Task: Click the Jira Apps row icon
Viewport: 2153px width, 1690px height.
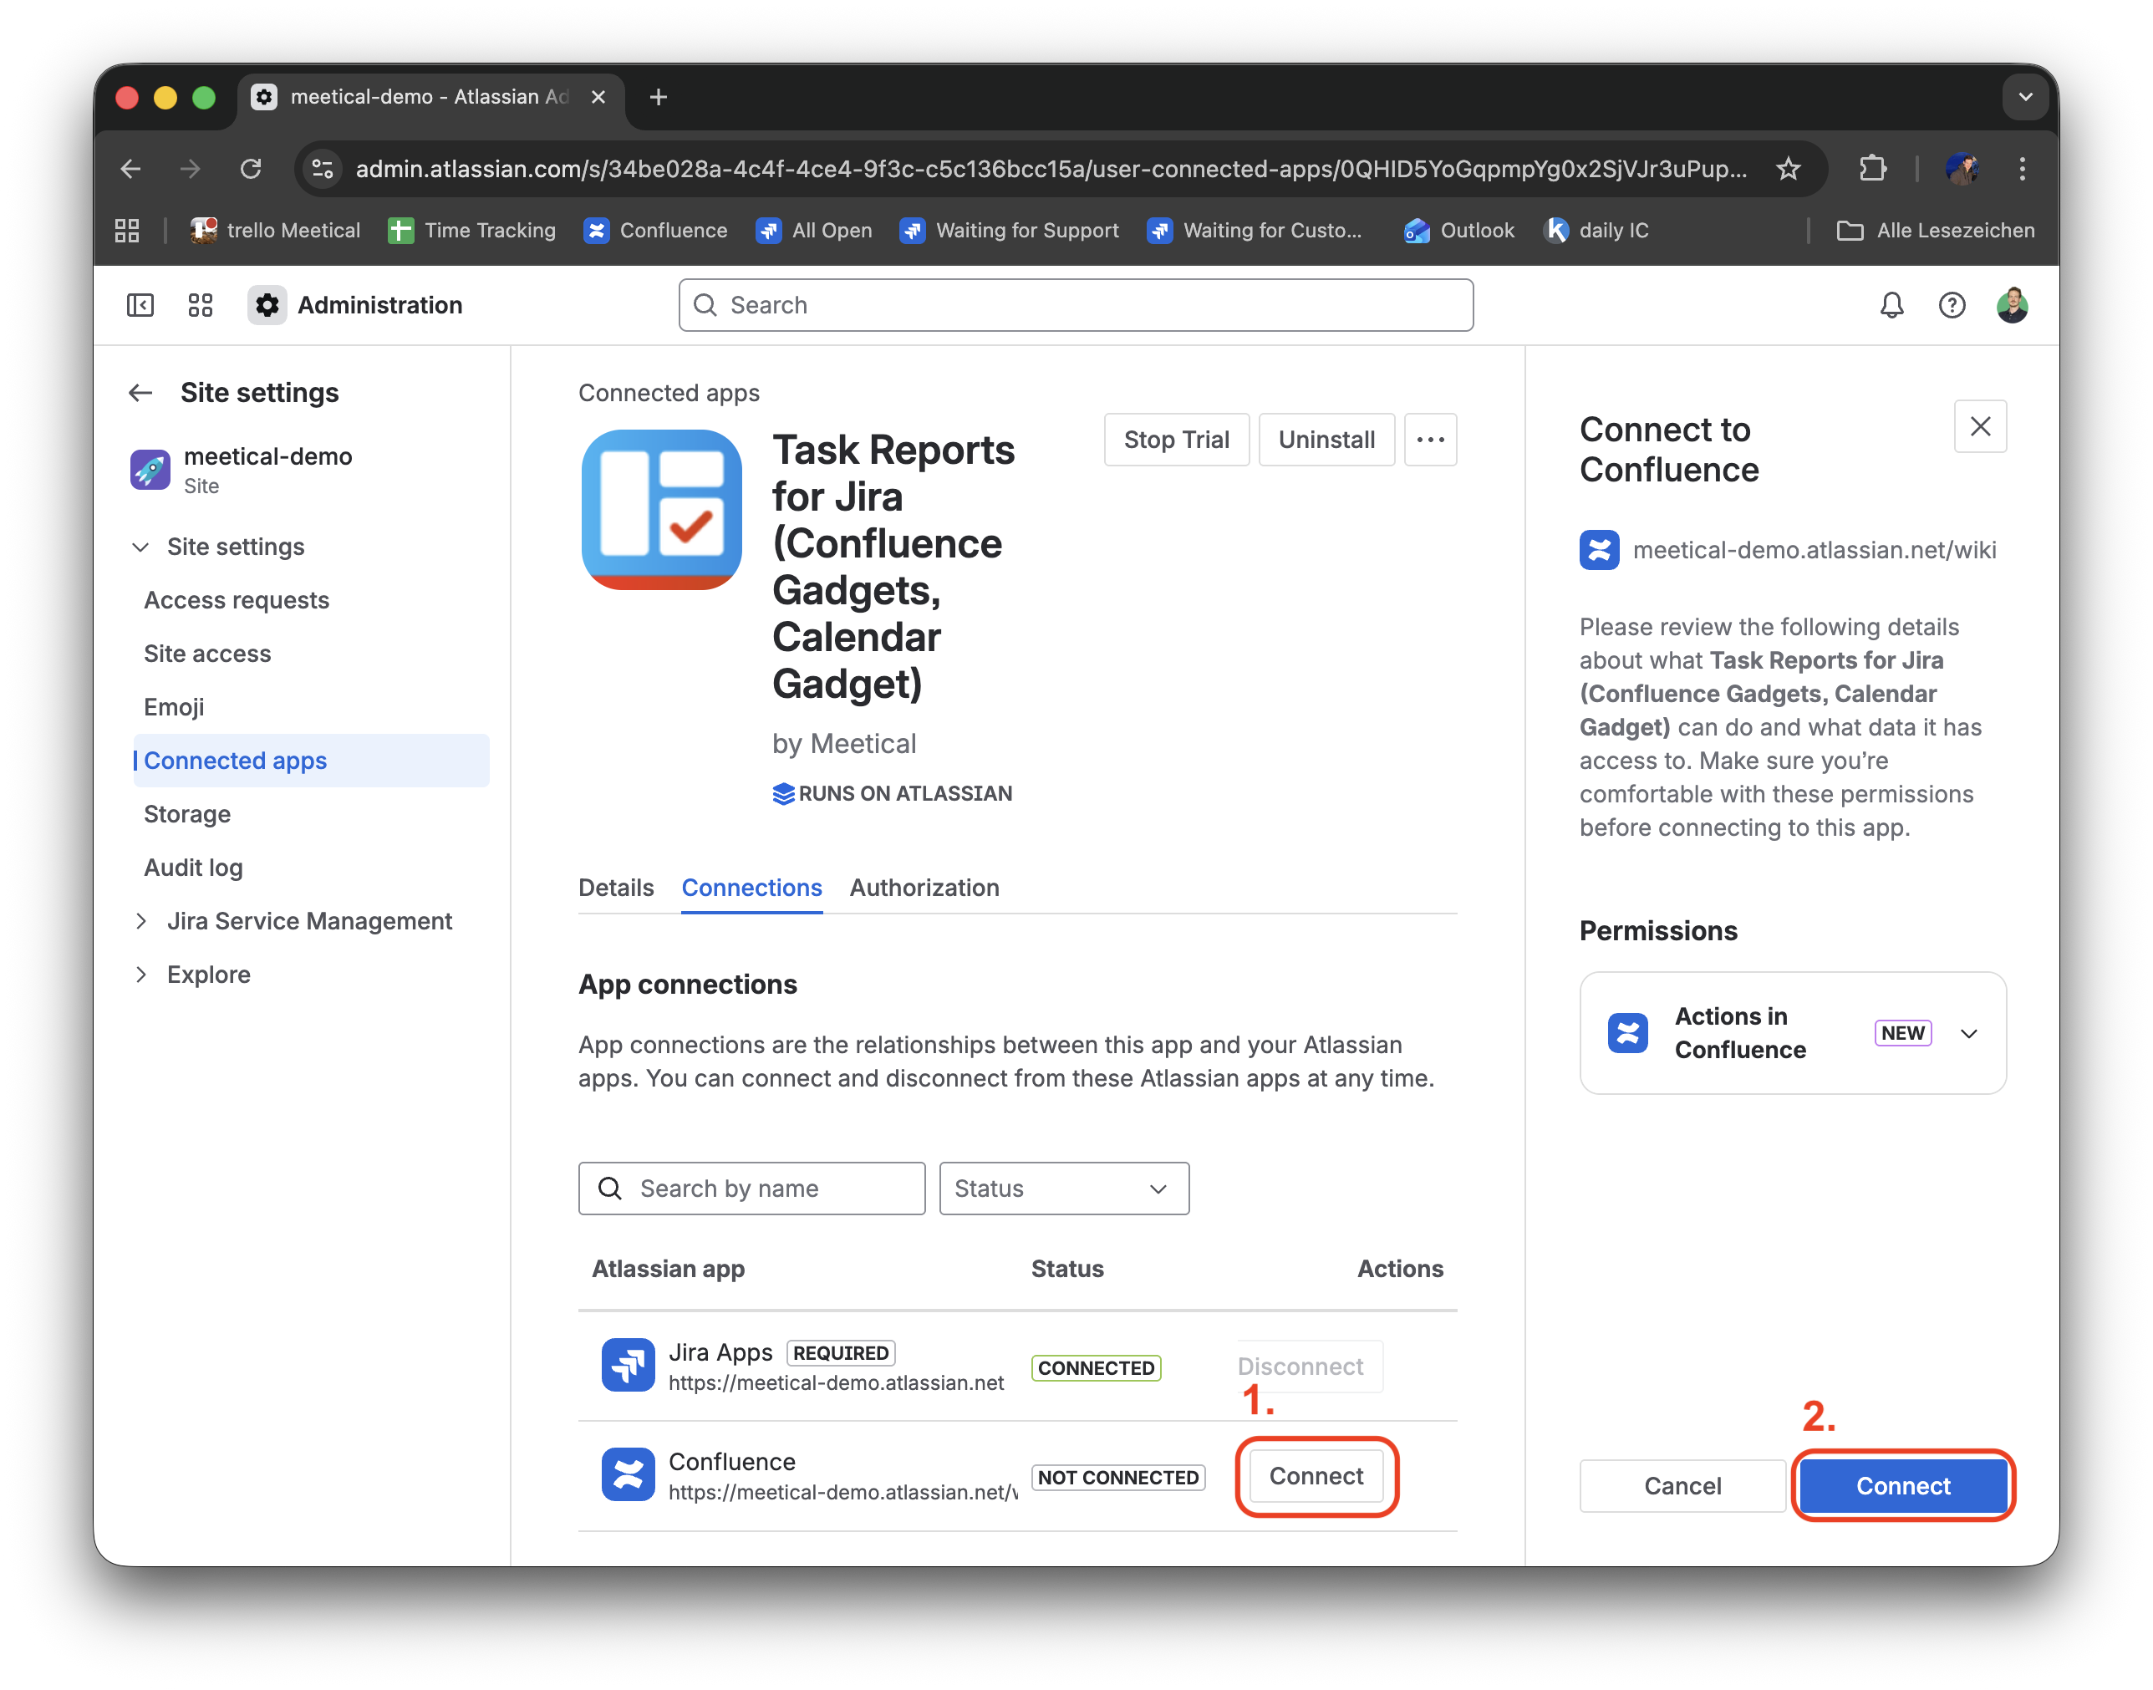Action: pos(628,1366)
